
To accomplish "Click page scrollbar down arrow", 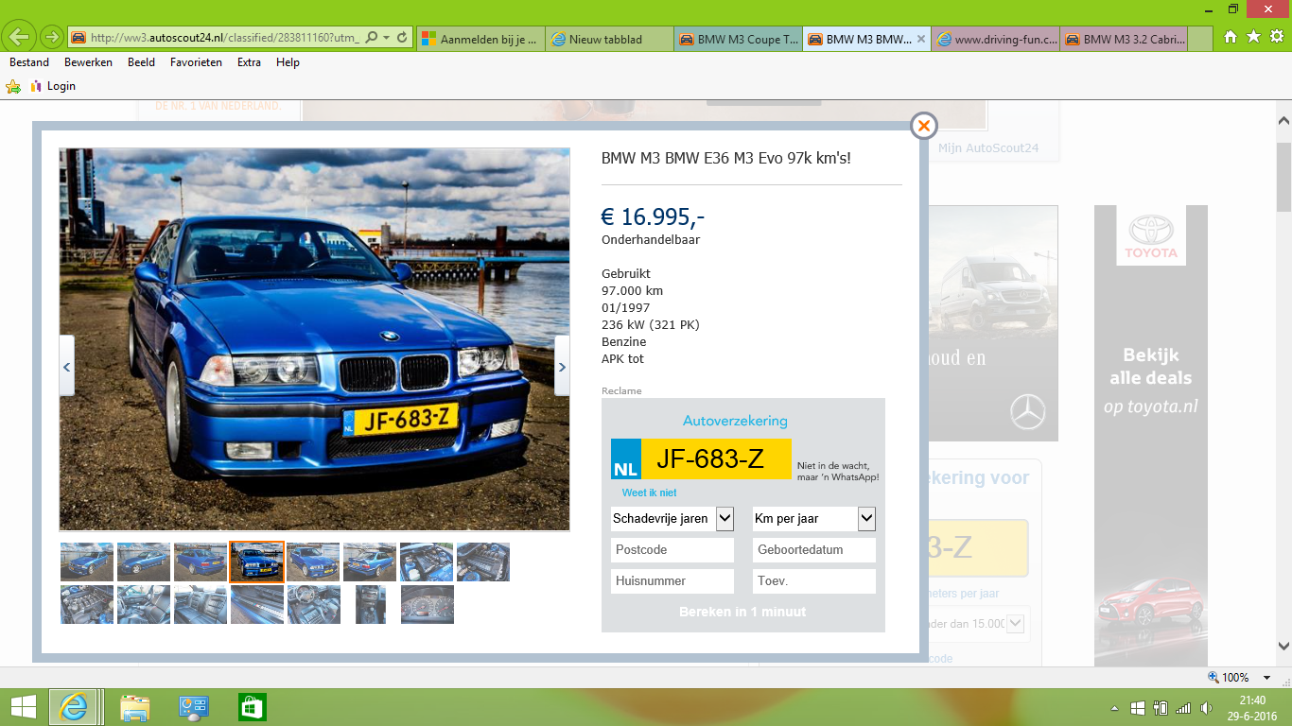I will click(1283, 647).
